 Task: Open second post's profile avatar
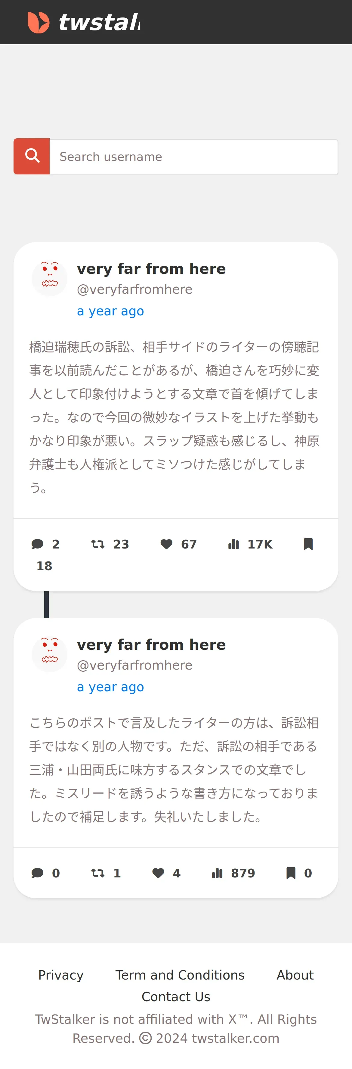(50, 654)
